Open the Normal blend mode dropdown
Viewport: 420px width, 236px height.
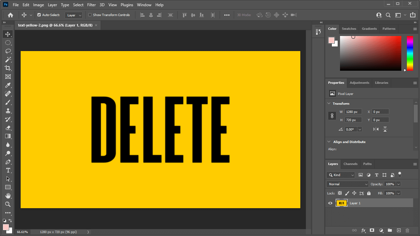348,184
